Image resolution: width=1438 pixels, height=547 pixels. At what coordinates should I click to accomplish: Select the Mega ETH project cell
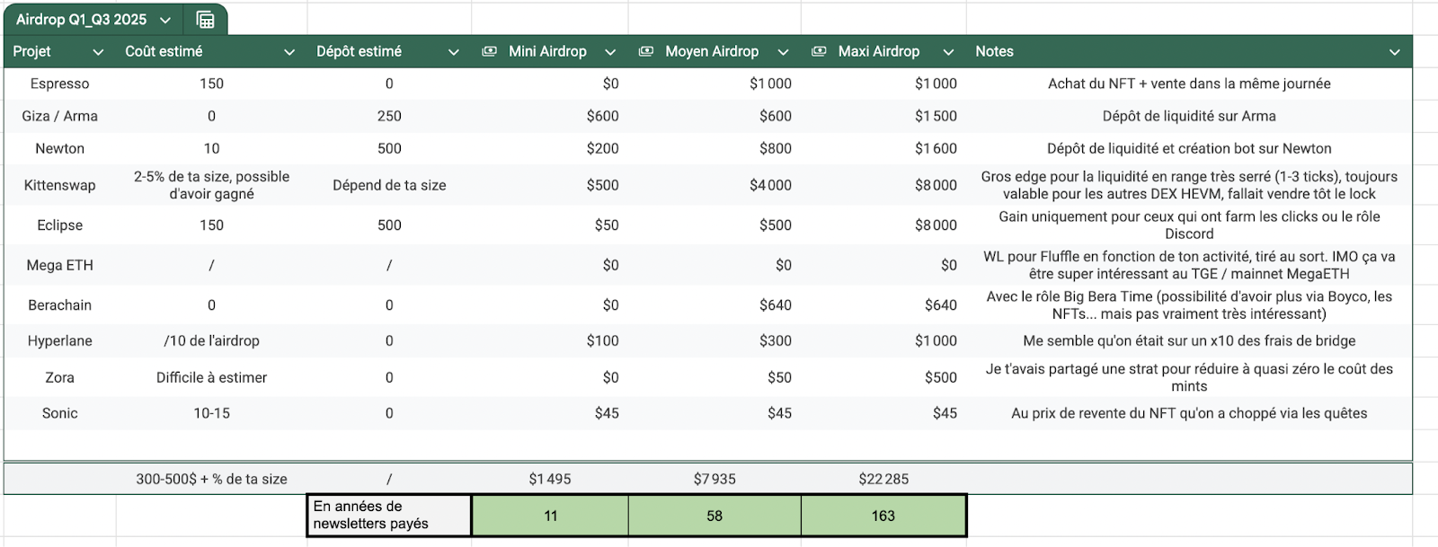click(60, 265)
